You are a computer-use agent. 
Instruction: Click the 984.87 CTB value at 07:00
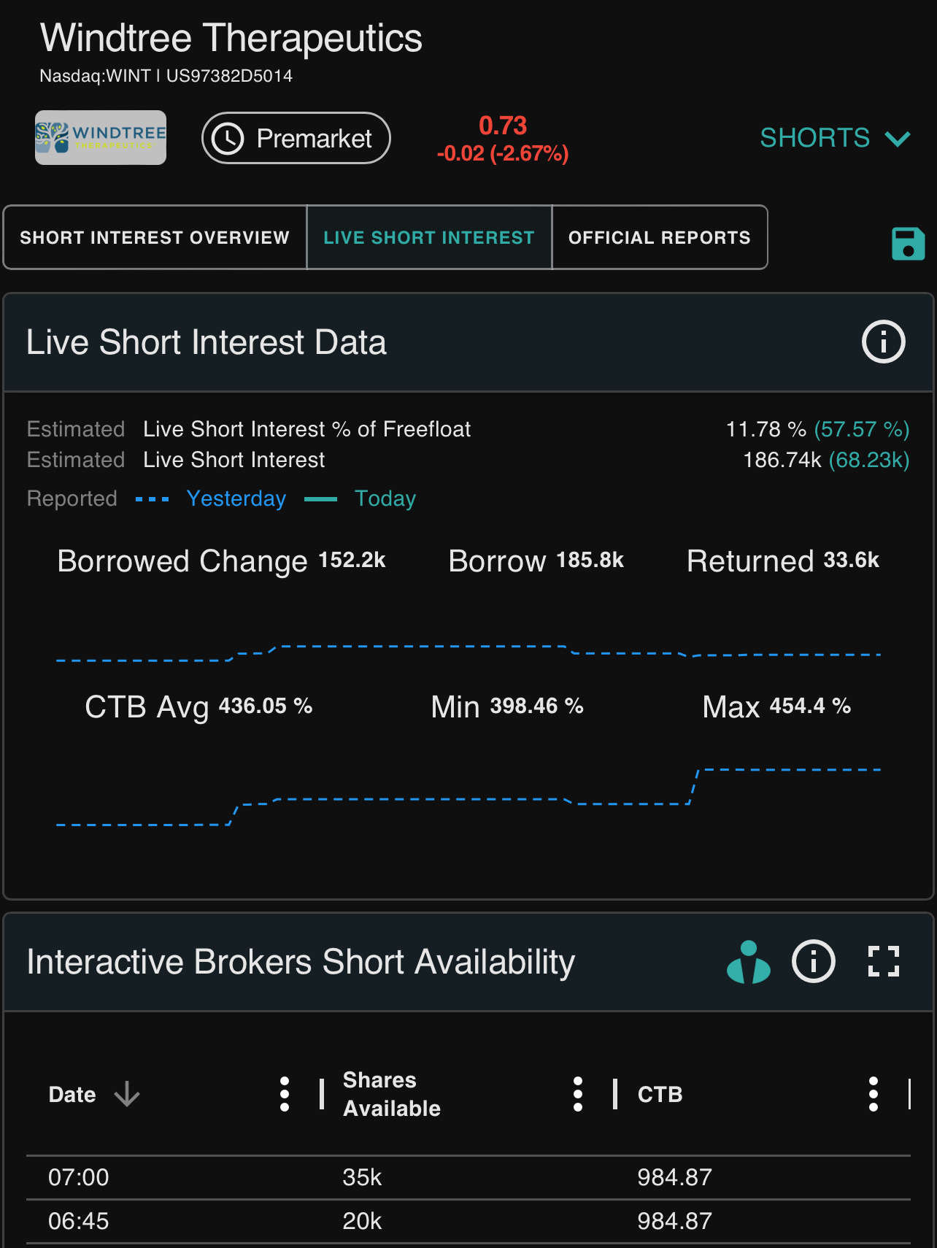tap(674, 1177)
